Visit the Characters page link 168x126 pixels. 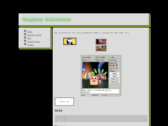pos(34,42)
